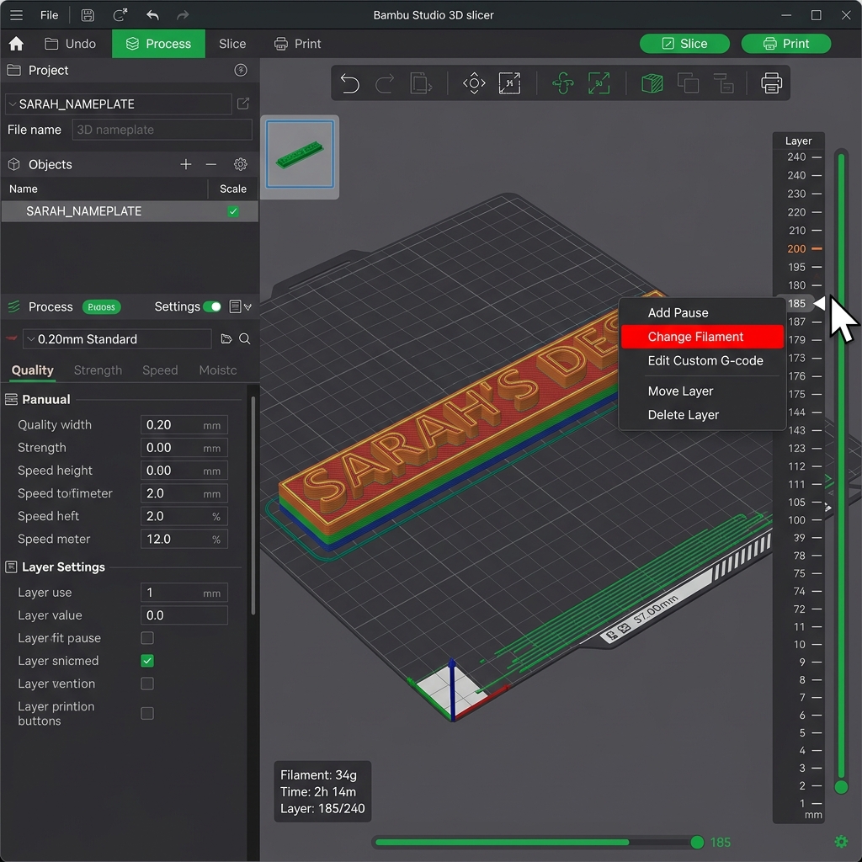Click the printer icon in viewport toolbar
Screen dimensions: 862x862
coord(771,83)
